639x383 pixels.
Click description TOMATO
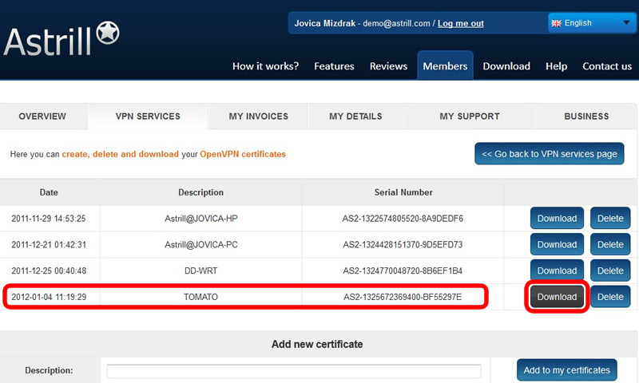click(200, 297)
